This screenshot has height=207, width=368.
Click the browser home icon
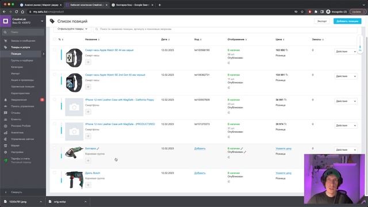click(x=22, y=11)
